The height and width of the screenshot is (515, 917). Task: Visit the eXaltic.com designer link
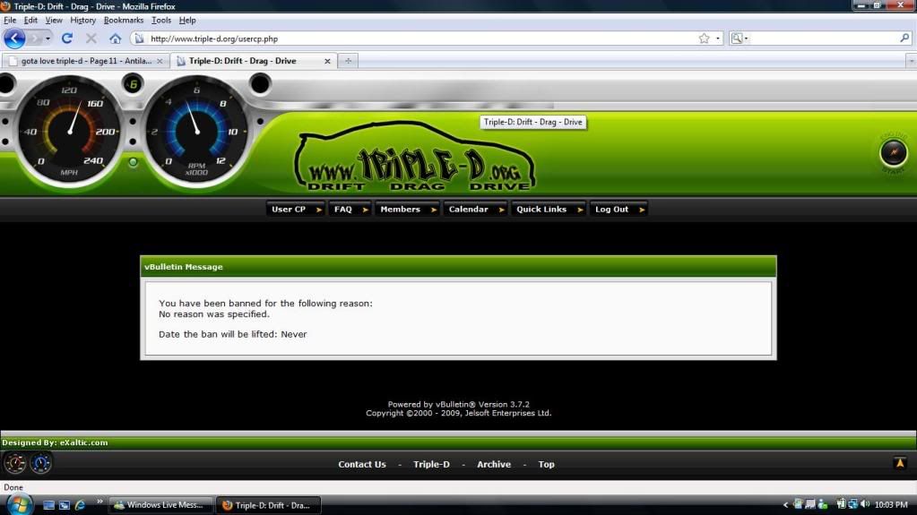point(83,442)
